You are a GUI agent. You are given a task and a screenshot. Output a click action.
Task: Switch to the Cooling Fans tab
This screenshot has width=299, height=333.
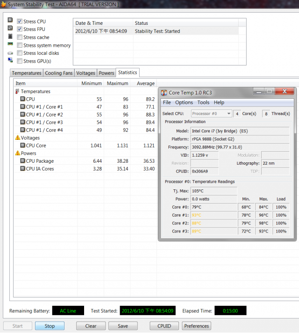coord(58,73)
